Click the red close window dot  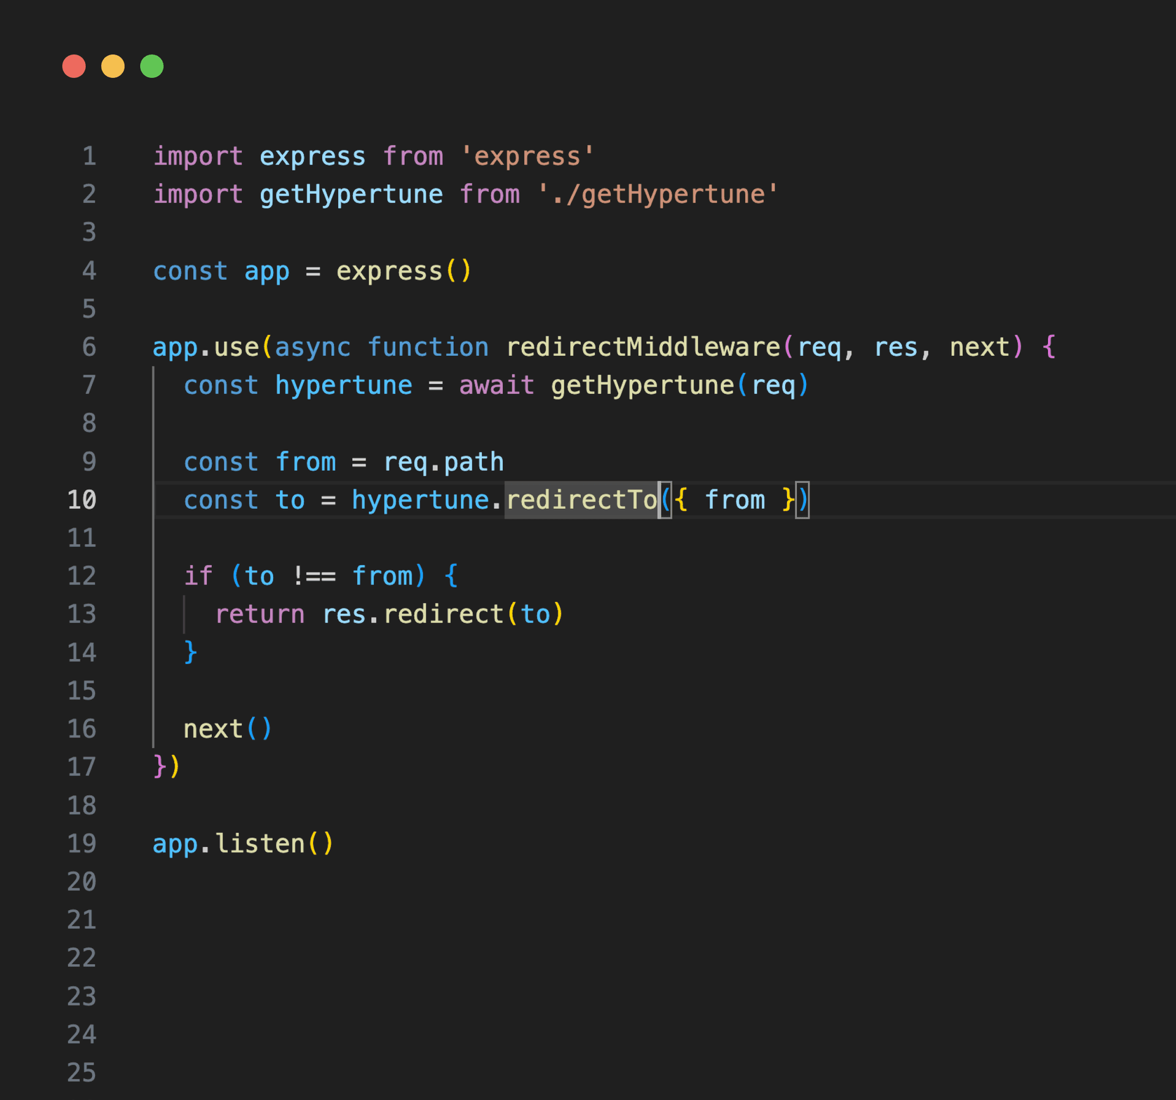[74, 66]
